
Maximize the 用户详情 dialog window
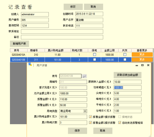point(142,65)
